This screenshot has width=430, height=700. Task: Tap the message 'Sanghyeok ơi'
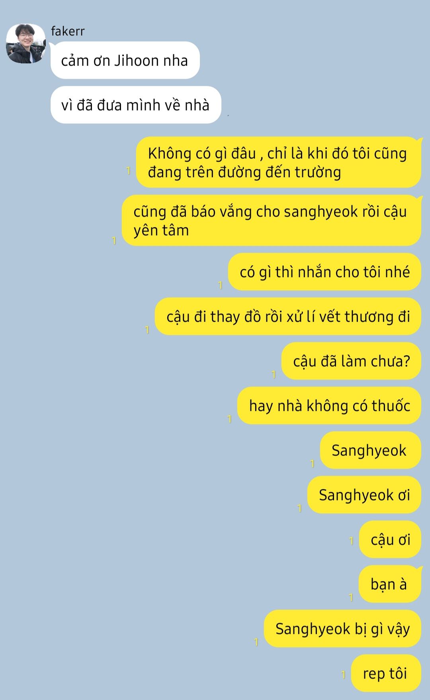[364, 495]
